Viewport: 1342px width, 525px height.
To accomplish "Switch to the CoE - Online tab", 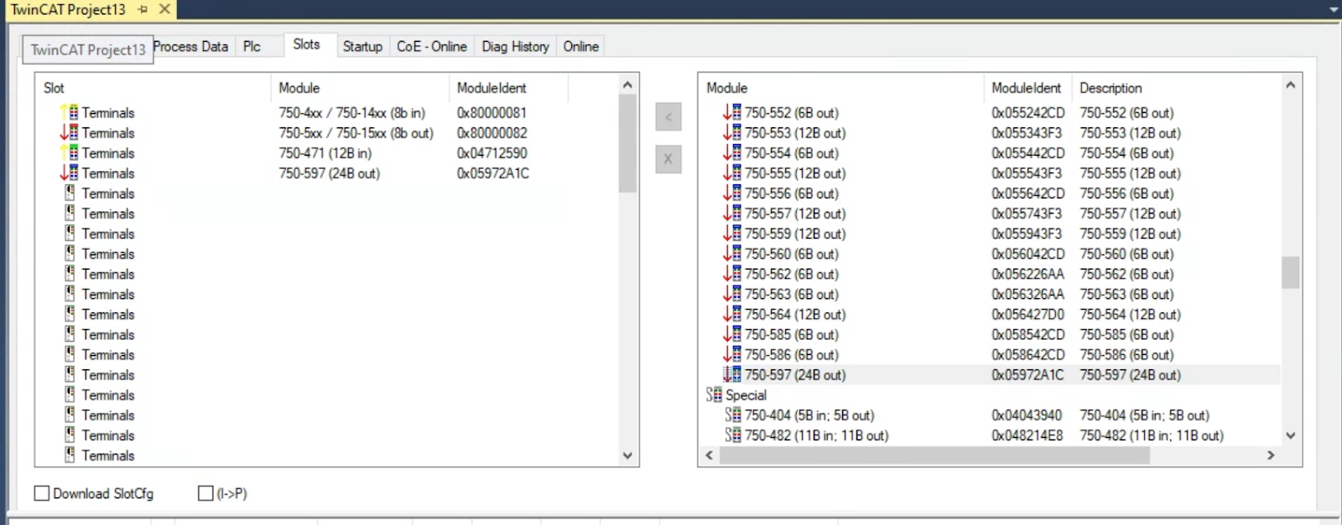I will click(x=432, y=46).
